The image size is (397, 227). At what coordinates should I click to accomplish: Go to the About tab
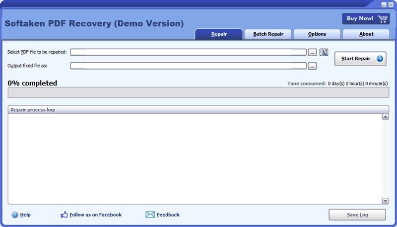pyautogui.click(x=366, y=34)
